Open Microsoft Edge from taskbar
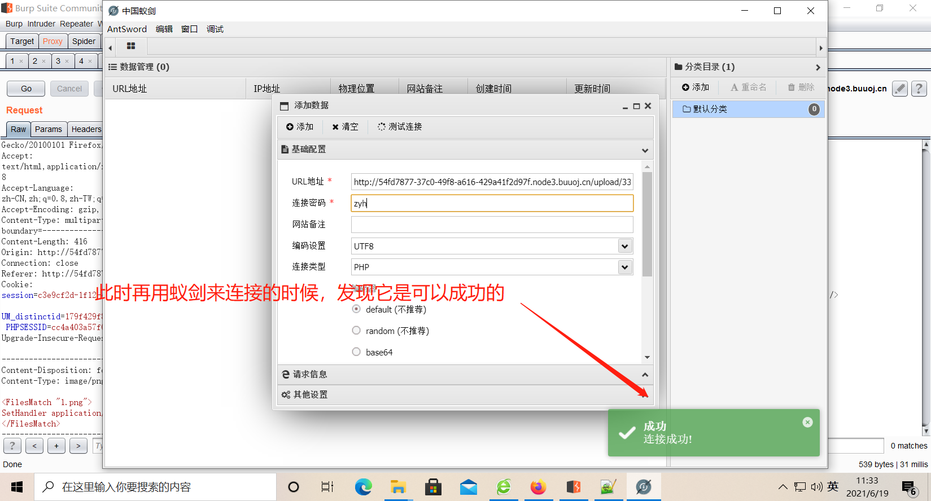The height and width of the screenshot is (501, 931). pyautogui.click(x=363, y=487)
